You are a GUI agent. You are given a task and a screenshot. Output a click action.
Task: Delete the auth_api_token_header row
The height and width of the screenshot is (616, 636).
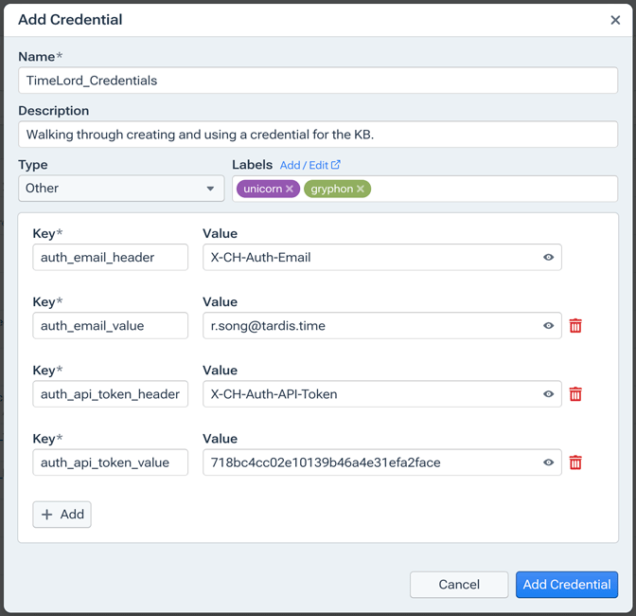click(x=575, y=394)
